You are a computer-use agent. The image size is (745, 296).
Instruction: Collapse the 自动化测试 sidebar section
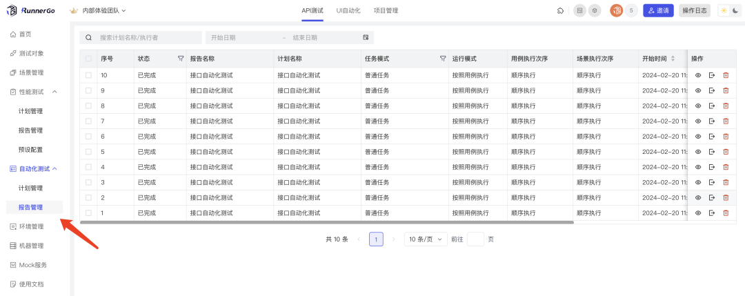click(x=54, y=168)
